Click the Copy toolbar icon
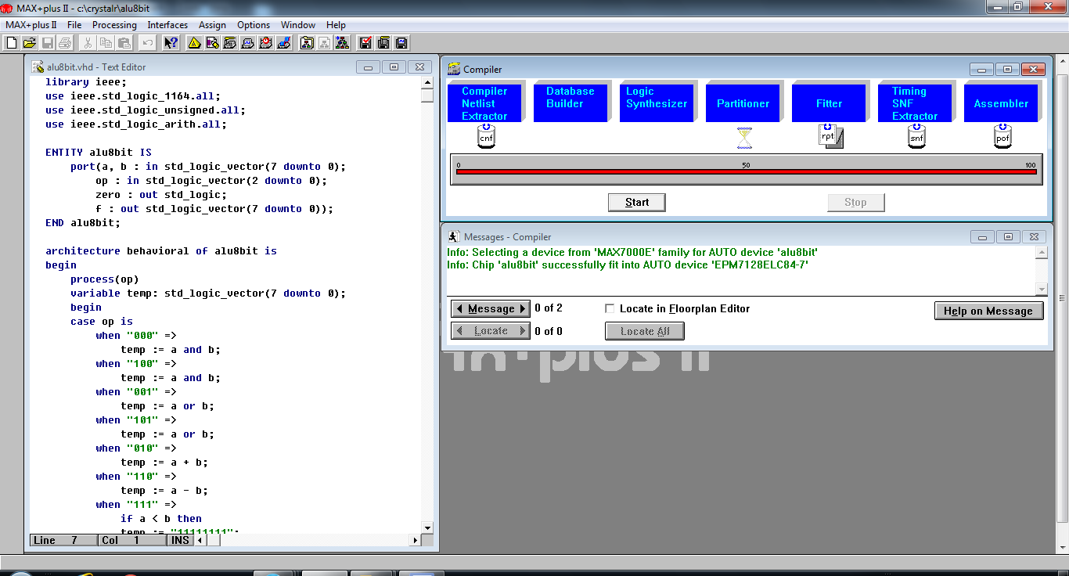Viewport: 1069px width, 576px height. coord(106,42)
